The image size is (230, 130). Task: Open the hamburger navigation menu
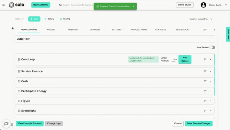[x=3, y=5]
